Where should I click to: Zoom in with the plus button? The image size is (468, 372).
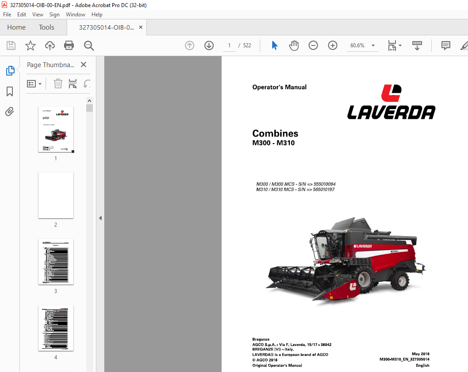(x=332, y=46)
